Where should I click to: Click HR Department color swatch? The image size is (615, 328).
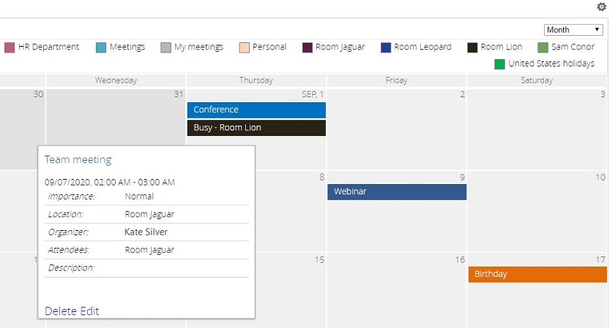coord(10,47)
